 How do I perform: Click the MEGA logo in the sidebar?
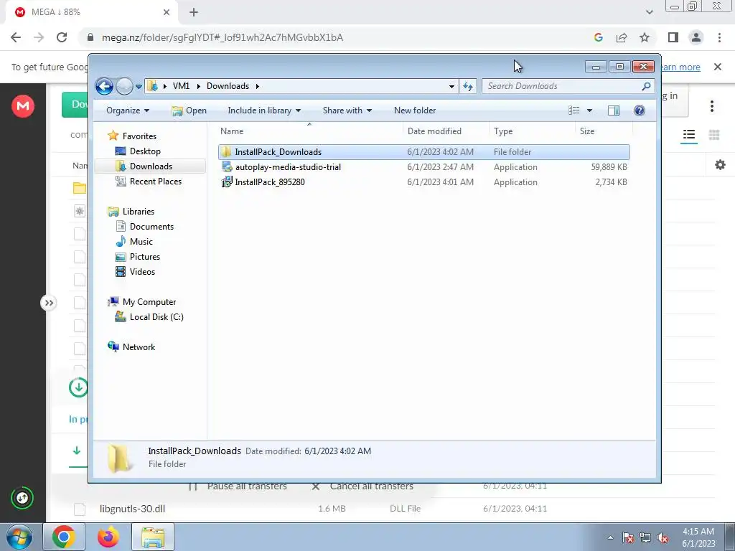[23, 106]
